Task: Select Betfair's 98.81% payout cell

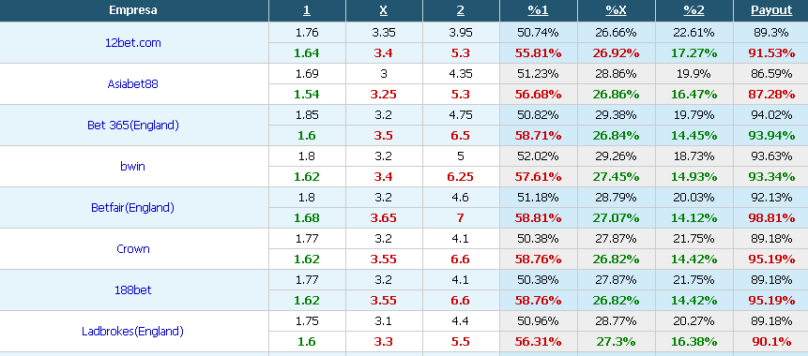Action: click(x=771, y=218)
